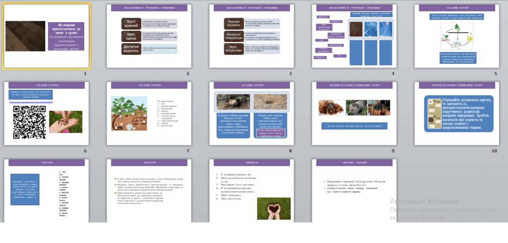Screen dimensions: 508x243
Task: Select slide 8 with two burrow photos
Action: [x=252, y=113]
